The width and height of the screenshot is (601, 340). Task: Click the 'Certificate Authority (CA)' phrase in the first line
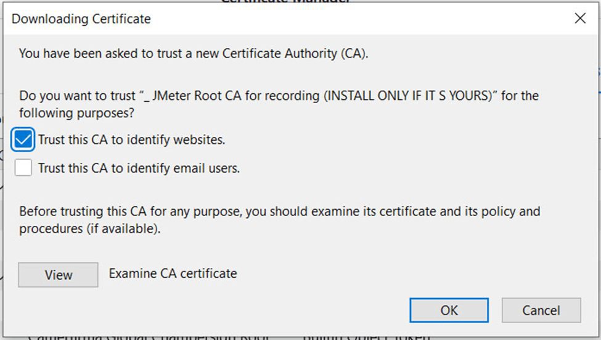[x=294, y=53]
